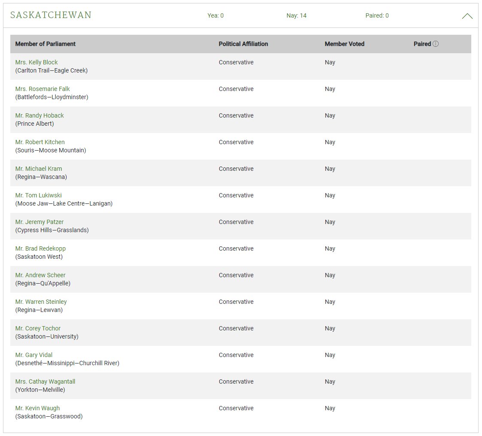
Task: Select the '(Cypress Hills—Grasslands)' riding text
Action: pyautogui.click(x=52, y=230)
